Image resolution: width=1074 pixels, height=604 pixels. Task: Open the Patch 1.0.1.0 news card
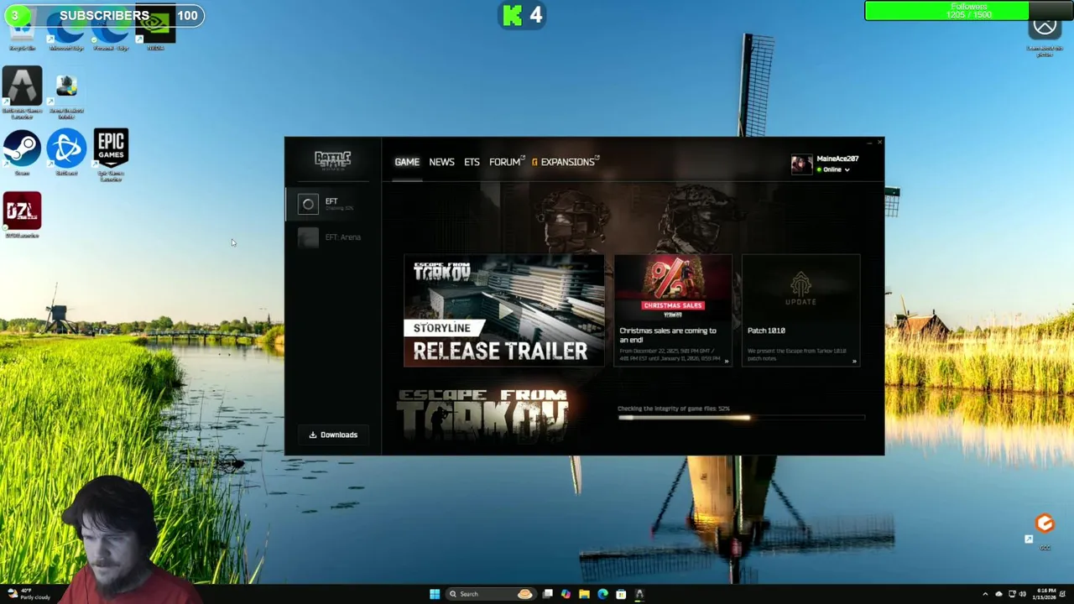pos(800,310)
